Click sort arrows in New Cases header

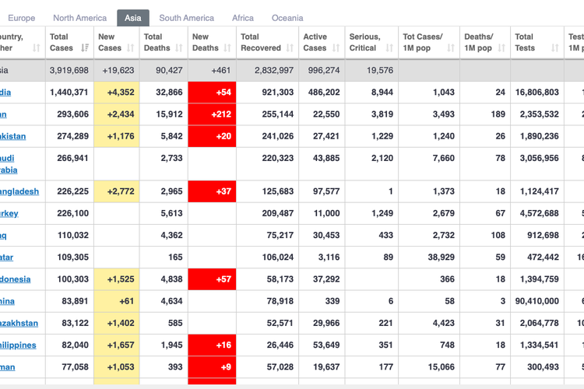coord(132,48)
